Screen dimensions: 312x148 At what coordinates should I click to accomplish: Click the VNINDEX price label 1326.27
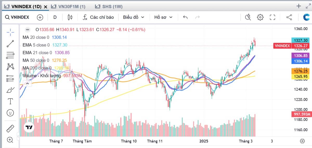(x=292, y=46)
